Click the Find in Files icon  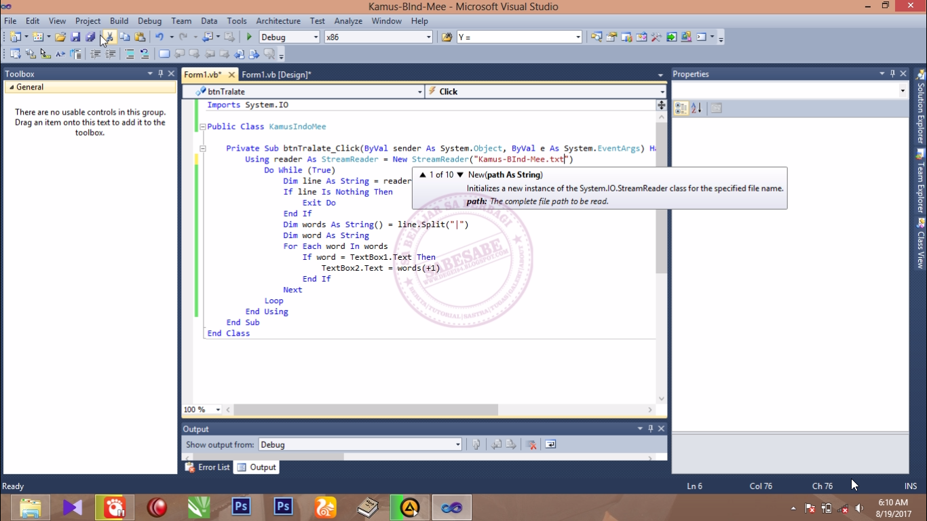pos(447,37)
